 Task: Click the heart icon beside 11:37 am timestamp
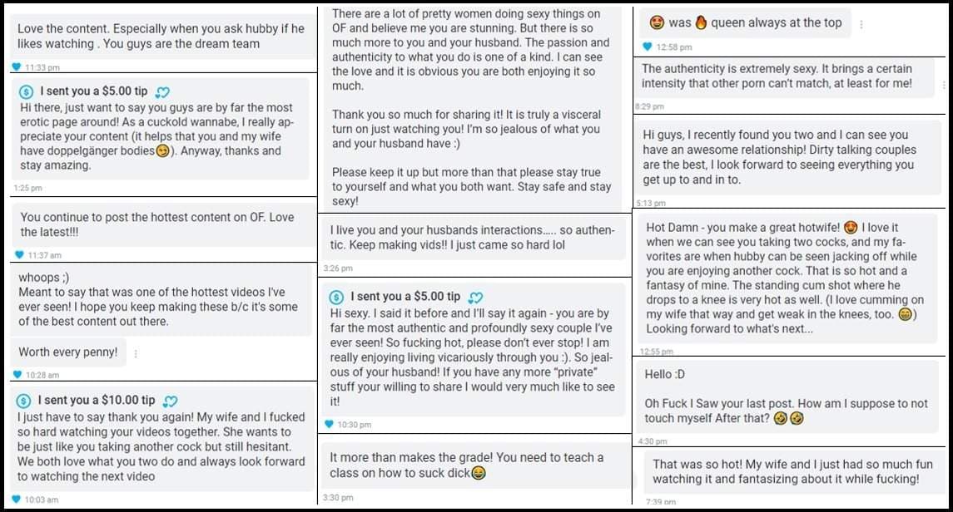19,255
